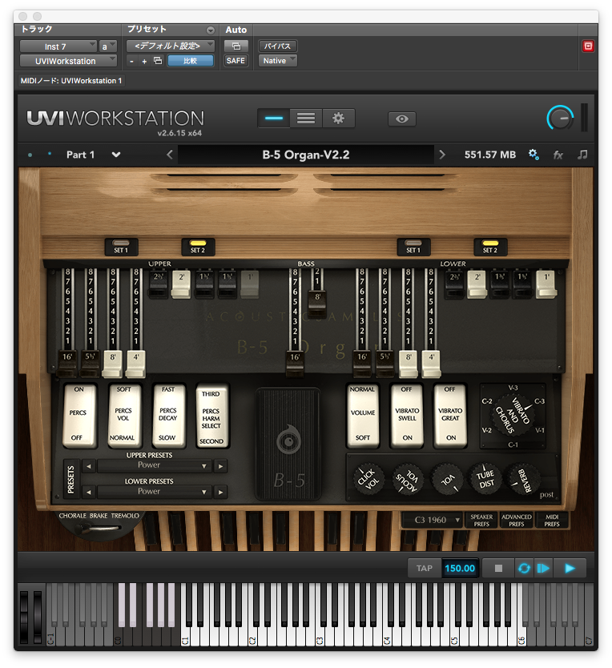Toggle the VIBRATO GREAT switch
The width and height of the screenshot is (612, 668).
click(x=450, y=416)
